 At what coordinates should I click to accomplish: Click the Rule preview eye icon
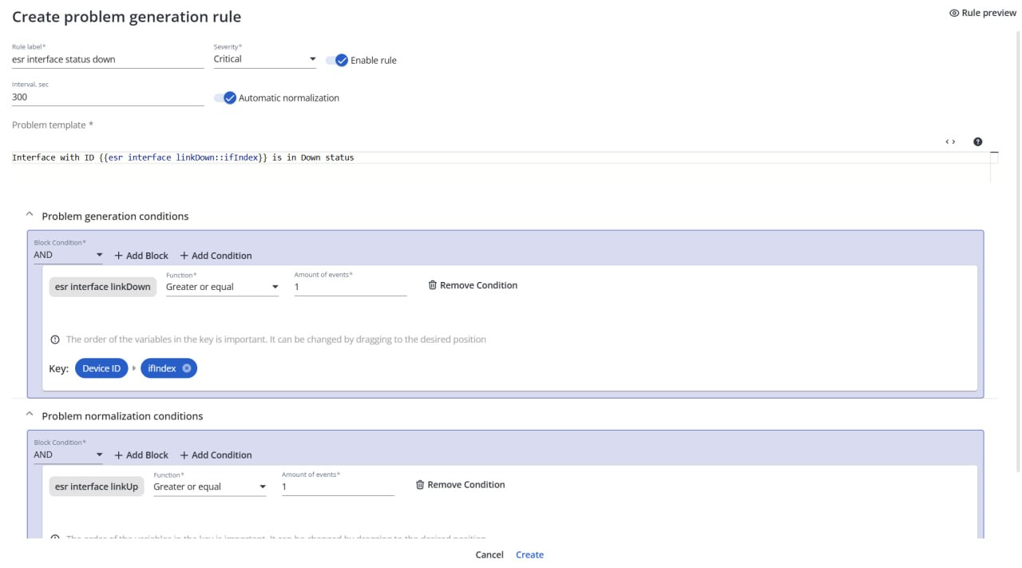[x=954, y=13]
